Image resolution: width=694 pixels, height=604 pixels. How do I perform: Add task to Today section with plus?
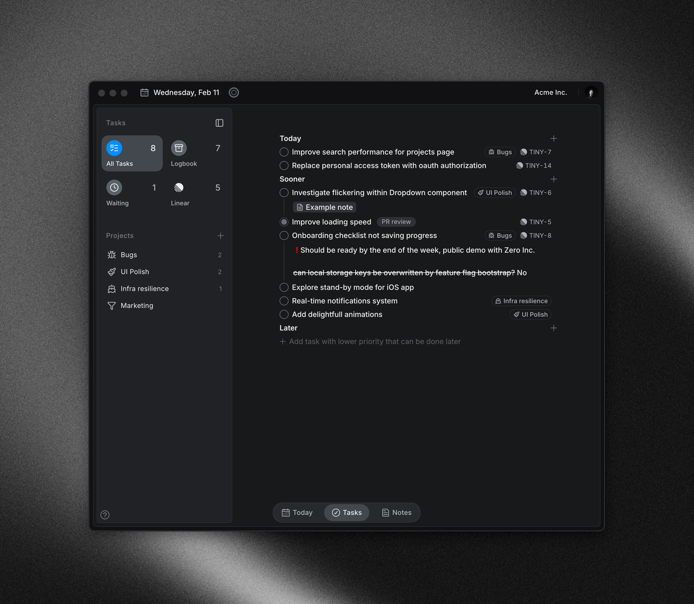click(x=554, y=138)
